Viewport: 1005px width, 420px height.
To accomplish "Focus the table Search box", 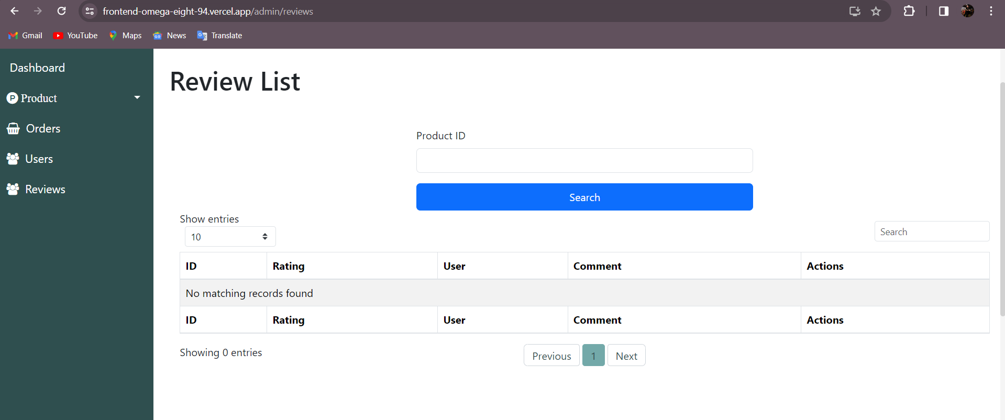I will (x=932, y=231).
